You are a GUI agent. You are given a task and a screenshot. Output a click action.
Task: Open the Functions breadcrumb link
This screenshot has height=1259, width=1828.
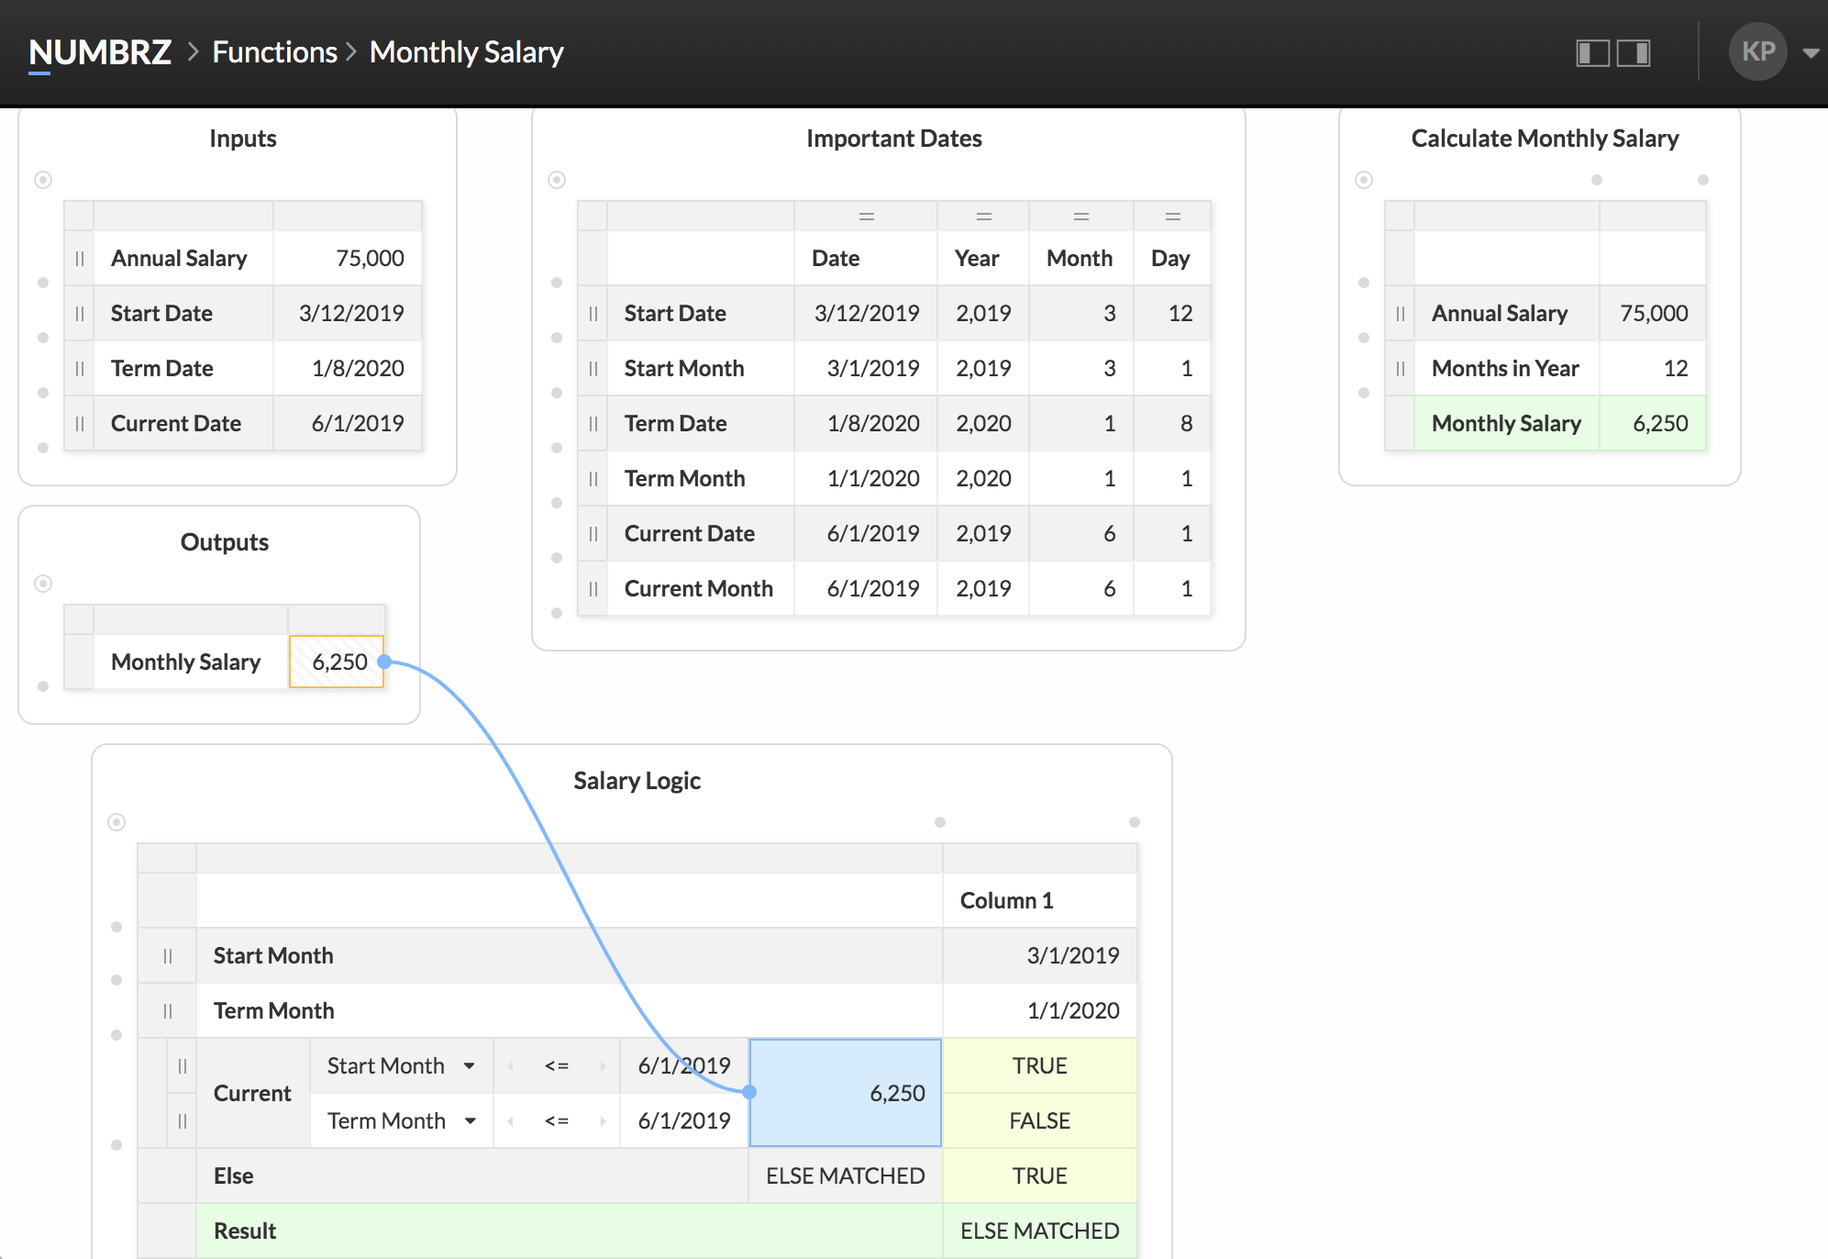[274, 52]
